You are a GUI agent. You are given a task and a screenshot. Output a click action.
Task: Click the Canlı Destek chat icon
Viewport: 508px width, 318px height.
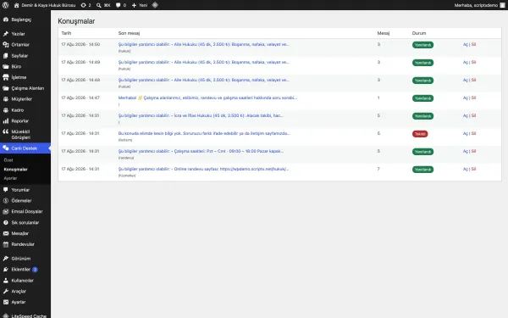click(x=6, y=148)
